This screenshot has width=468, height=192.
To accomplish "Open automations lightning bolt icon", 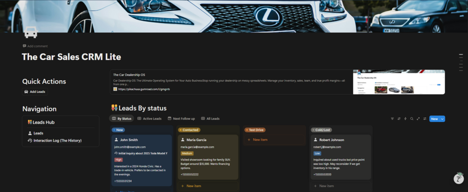I will [405, 119].
